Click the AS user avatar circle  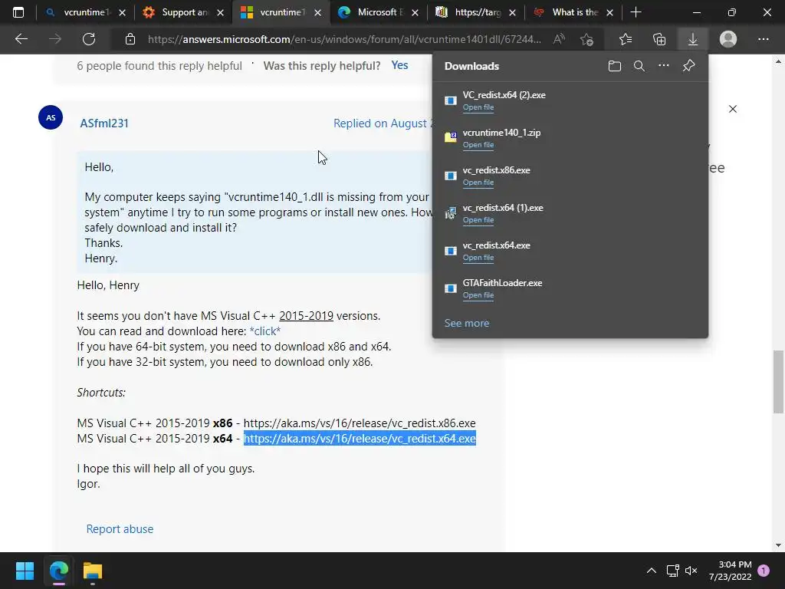coord(51,117)
